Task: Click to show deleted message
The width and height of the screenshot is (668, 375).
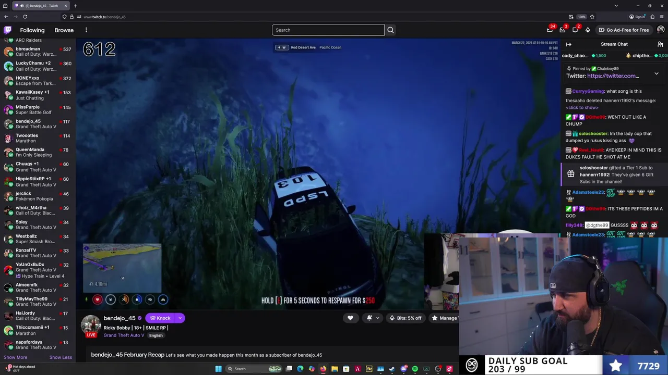Action: pos(582,107)
